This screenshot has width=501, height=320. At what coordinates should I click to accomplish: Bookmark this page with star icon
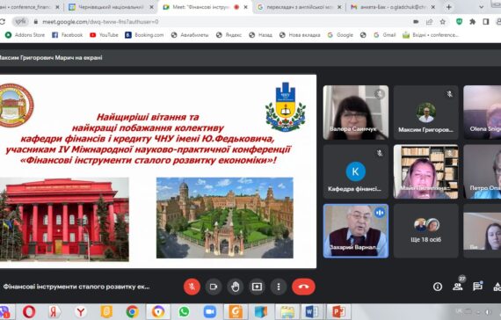442,22
